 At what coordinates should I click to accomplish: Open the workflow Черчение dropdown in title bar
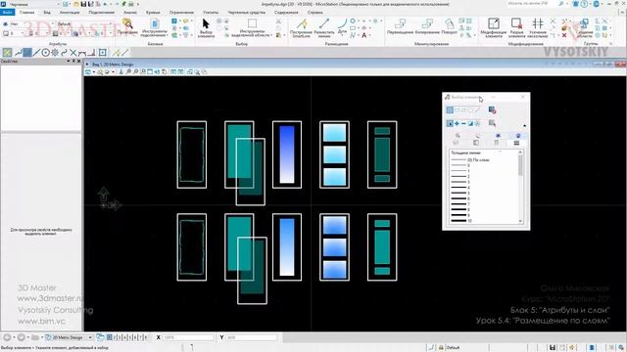pyautogui.click(x=34, y=4)
